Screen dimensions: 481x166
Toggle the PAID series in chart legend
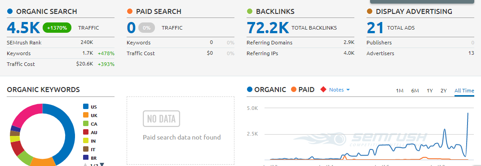pyautogui.click(x=302, y=89)
